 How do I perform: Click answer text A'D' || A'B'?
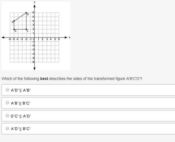point(21,90)
